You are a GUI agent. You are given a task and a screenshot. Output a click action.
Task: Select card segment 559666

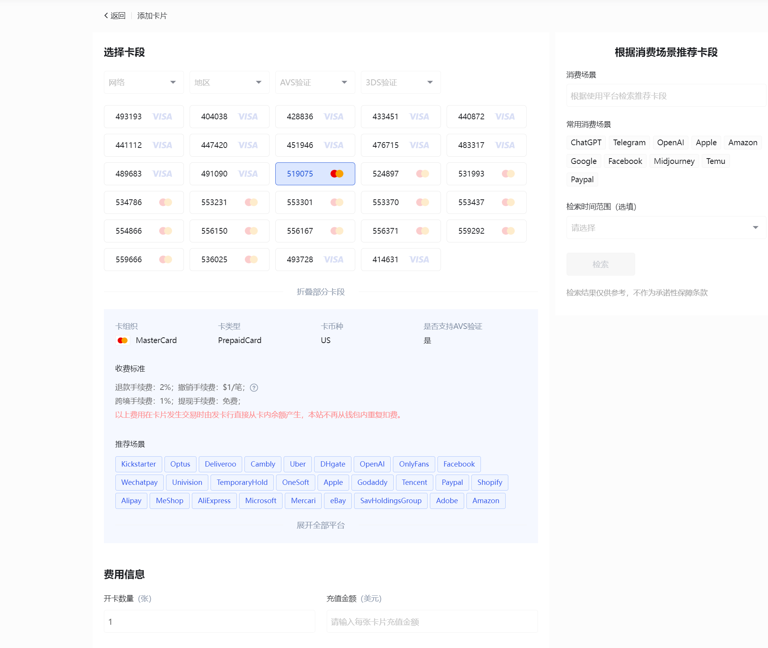pos(144,260)
